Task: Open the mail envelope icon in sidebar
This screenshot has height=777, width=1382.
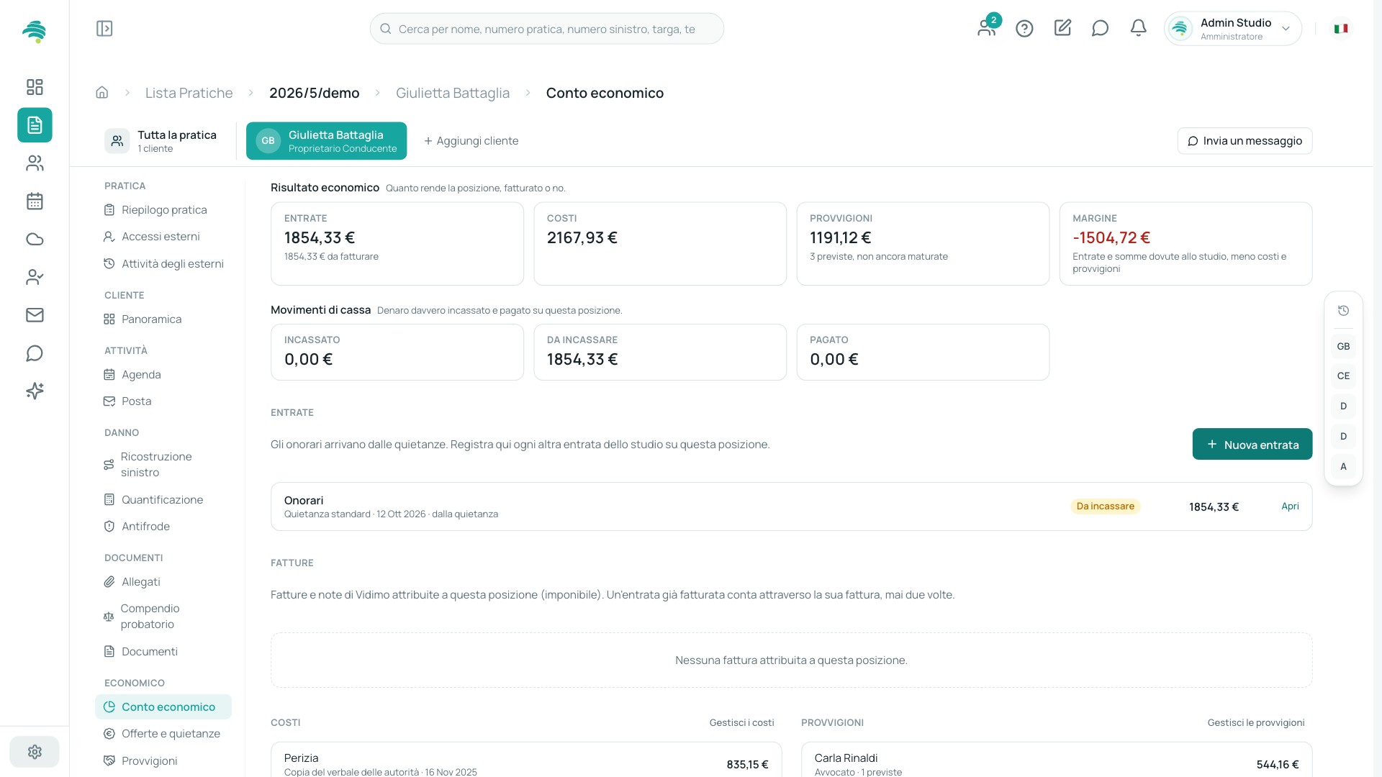Action: coord(35,315)
